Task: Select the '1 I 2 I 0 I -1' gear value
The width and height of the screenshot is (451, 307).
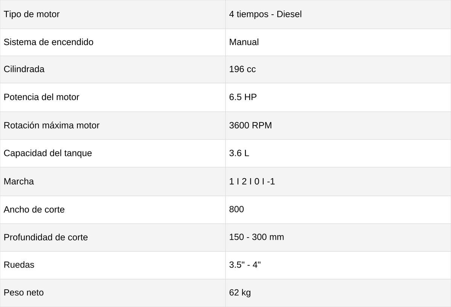Action: 252,181
